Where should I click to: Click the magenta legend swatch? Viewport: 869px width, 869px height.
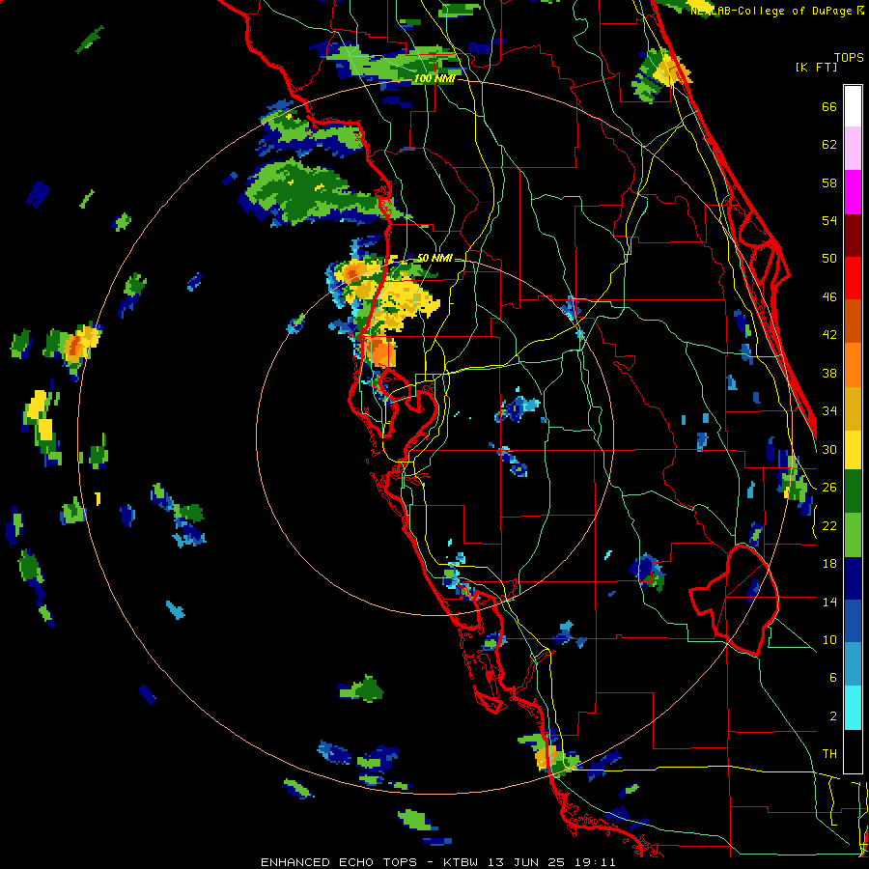pos(853,192)
